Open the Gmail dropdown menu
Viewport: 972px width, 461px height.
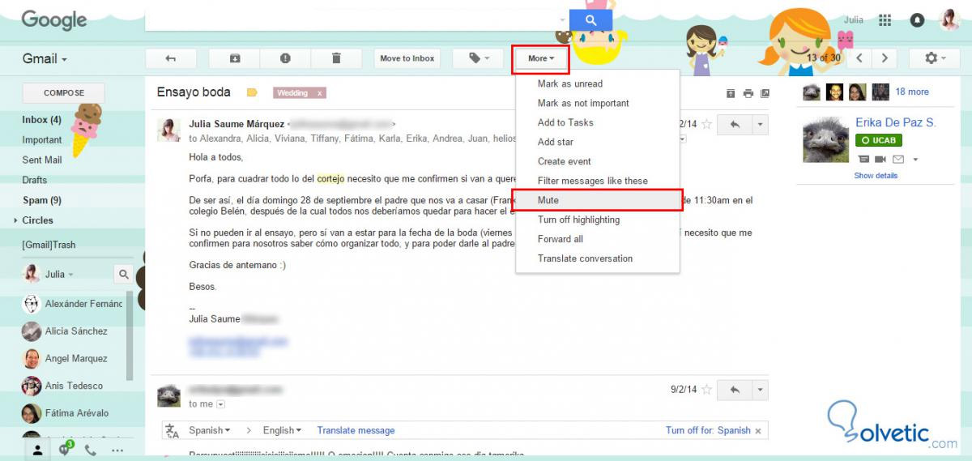click(x=45, y=58)
